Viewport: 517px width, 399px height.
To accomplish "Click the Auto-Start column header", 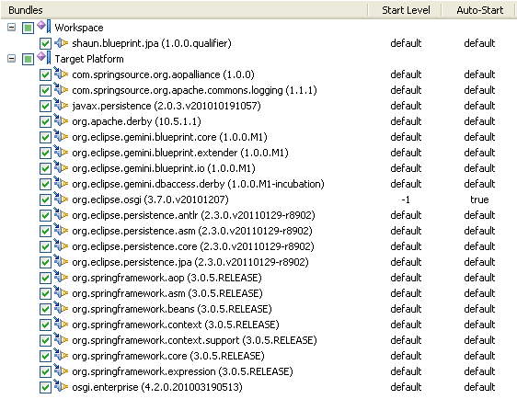I will click(479, 10).
